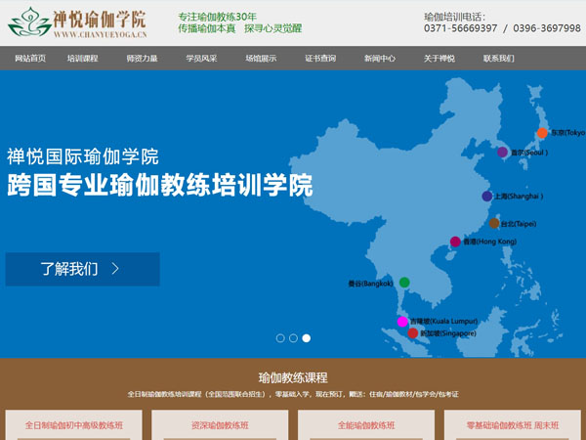Viewport: 586px width, 440px height.
Task: Click the green Bangkok location dot
Action: click(404, 283)
